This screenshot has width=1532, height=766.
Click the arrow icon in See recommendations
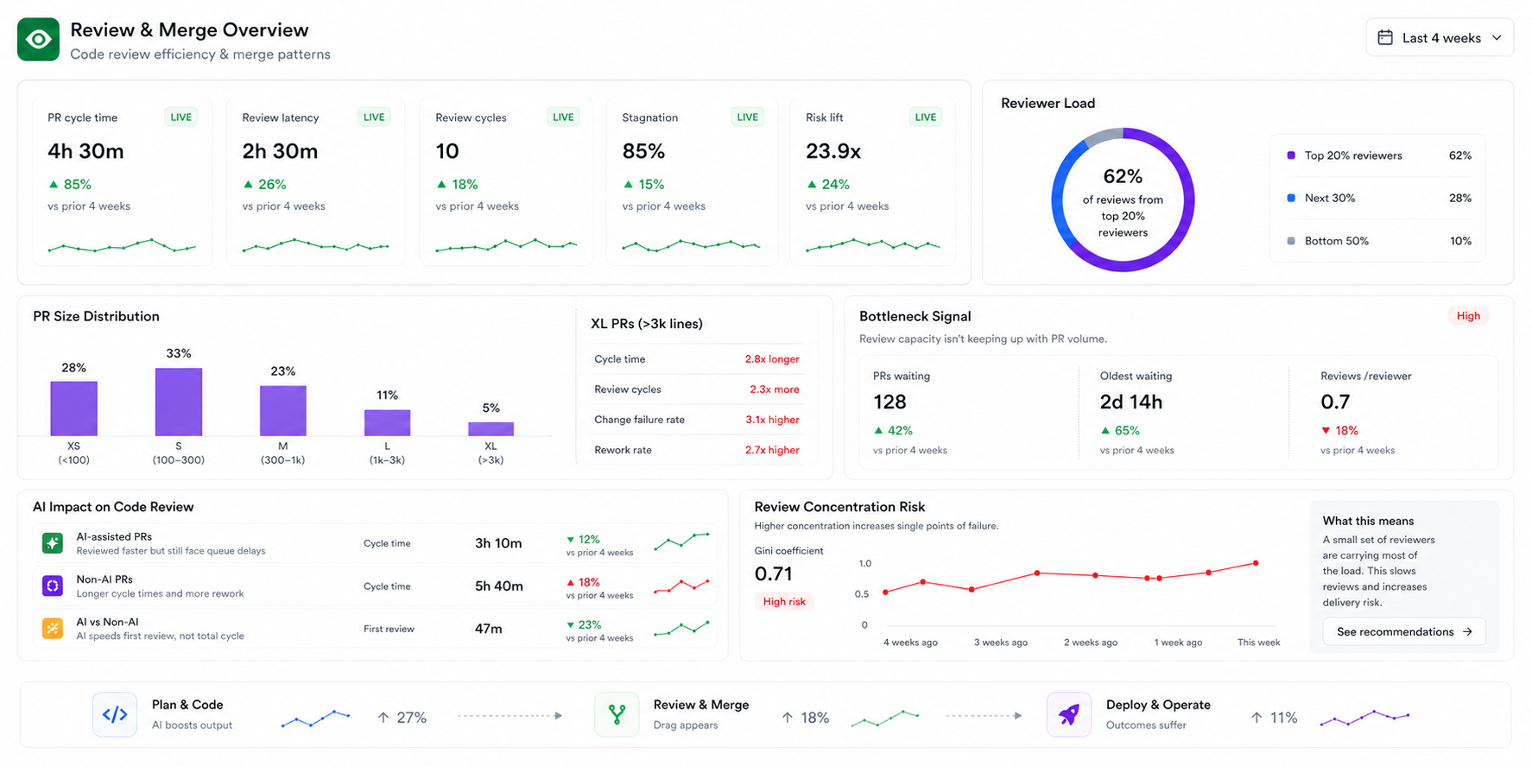(1467, 632)
